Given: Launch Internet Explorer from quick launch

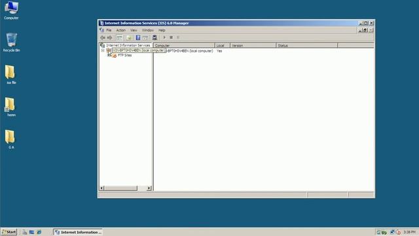Looking at the screenshot, I should point(39,232).
